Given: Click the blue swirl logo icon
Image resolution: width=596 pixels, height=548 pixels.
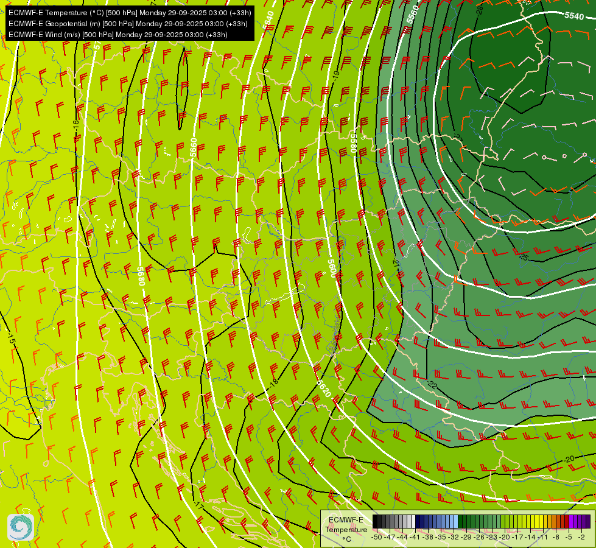Looking at the screenshot, I should (x=21, y=527).
